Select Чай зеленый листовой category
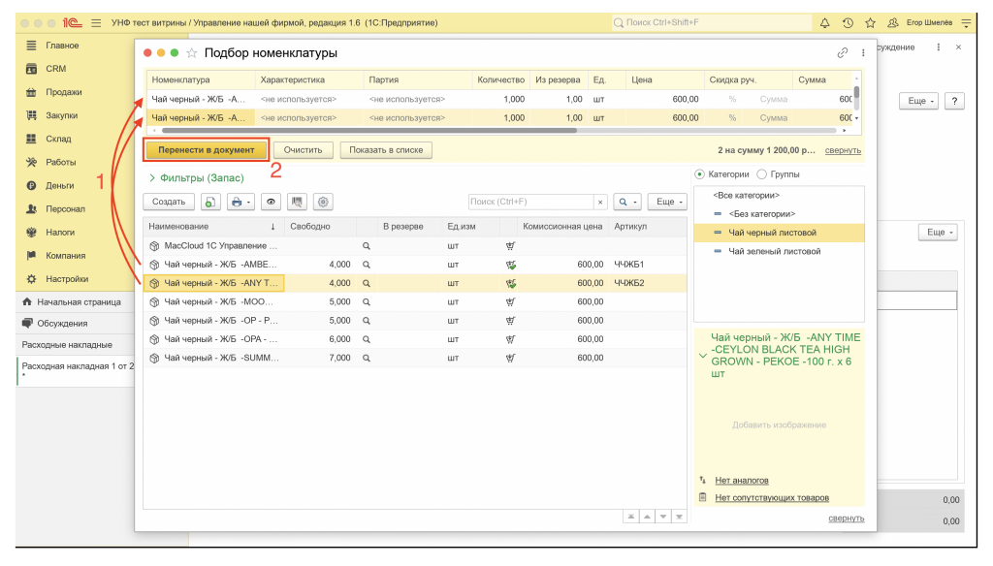 [x=774, y=251]
